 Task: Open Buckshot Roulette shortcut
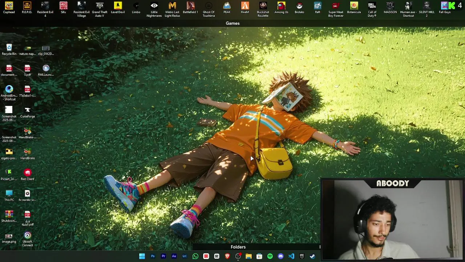pyautogui.click(x=263, y=9)
